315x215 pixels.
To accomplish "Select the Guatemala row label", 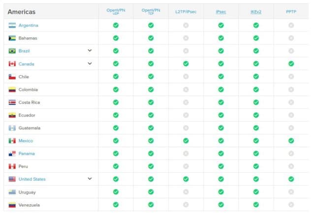I will (x=30, y=128).
